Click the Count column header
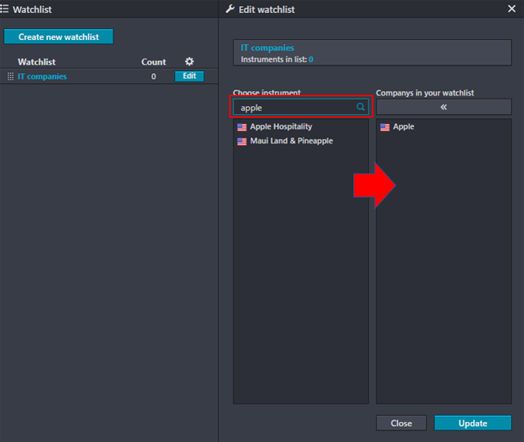524x442 pixels. click(x=153, y=62)
